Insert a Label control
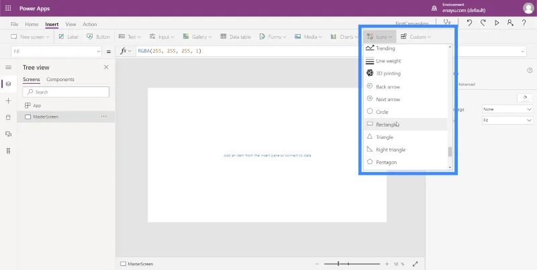Image resolution: width=537 pixels, height=270 pixels. point(68,37)
